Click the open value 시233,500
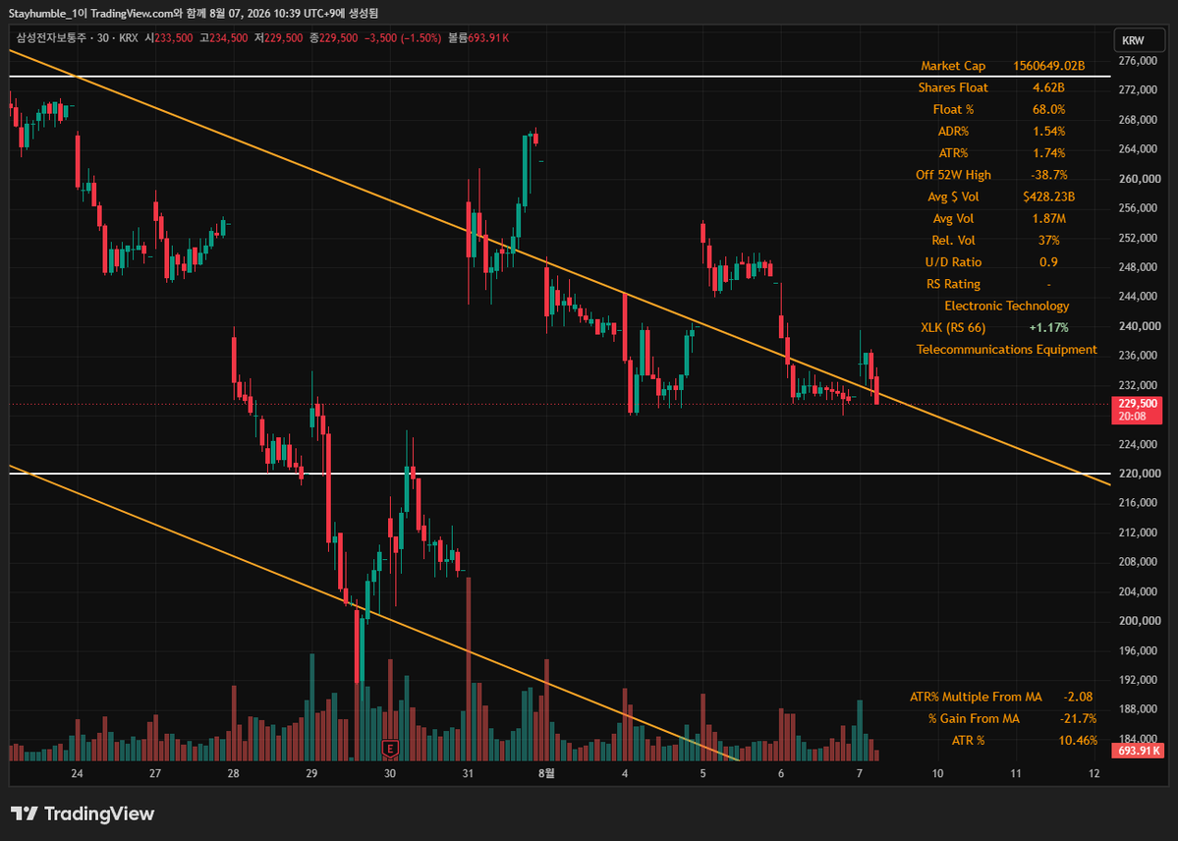The height and width of the screenshot is (841, 1178). 169,37
